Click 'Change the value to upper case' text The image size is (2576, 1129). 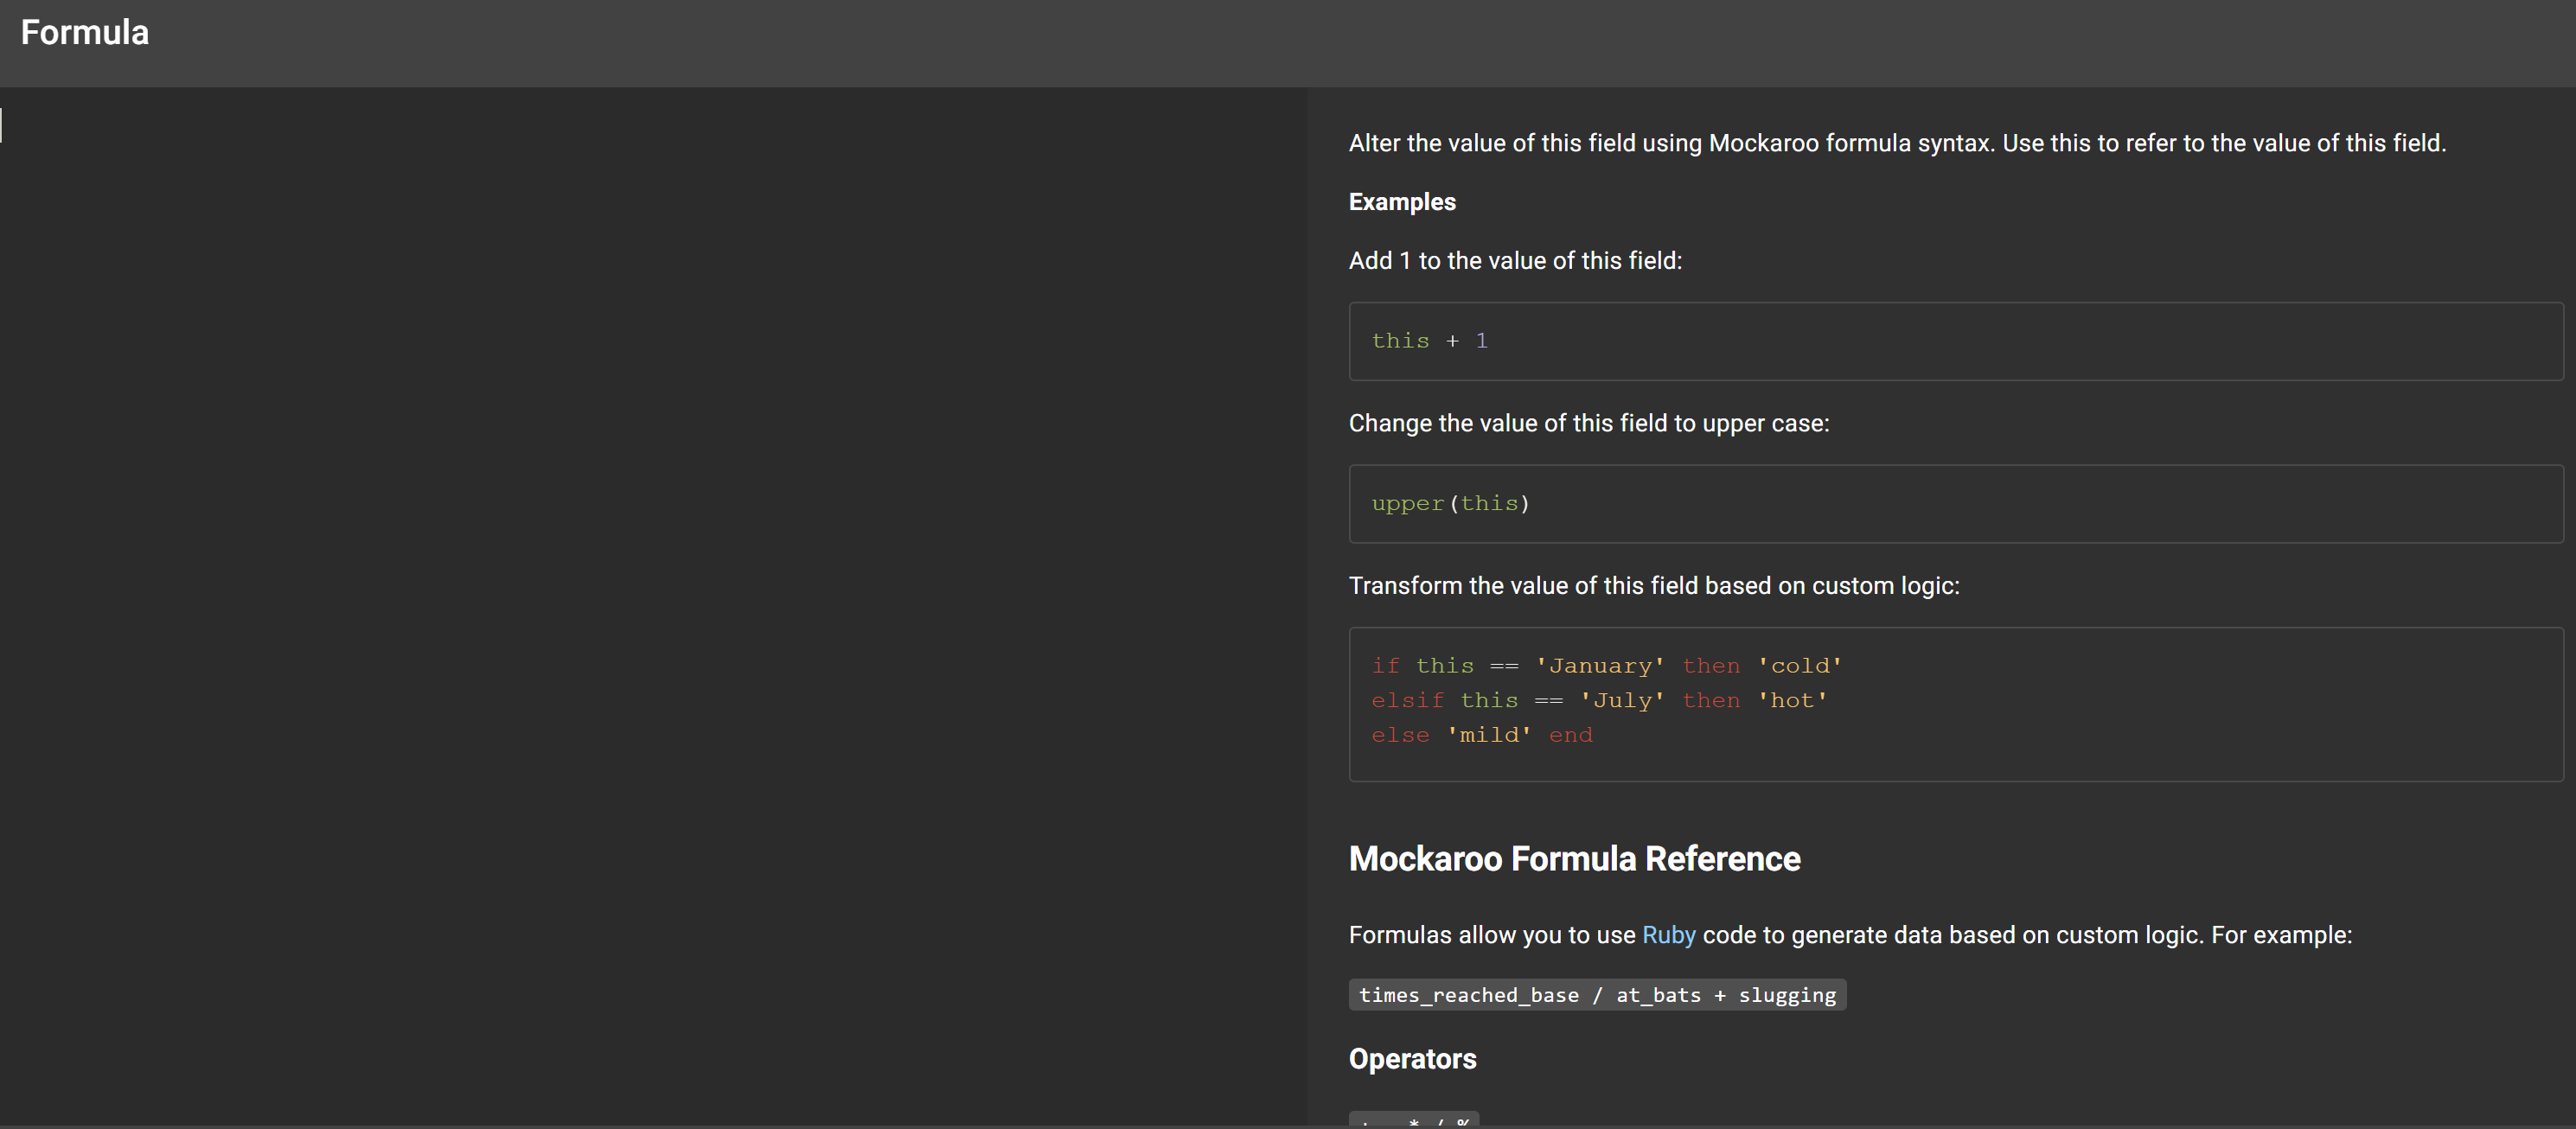(1588, 424)
